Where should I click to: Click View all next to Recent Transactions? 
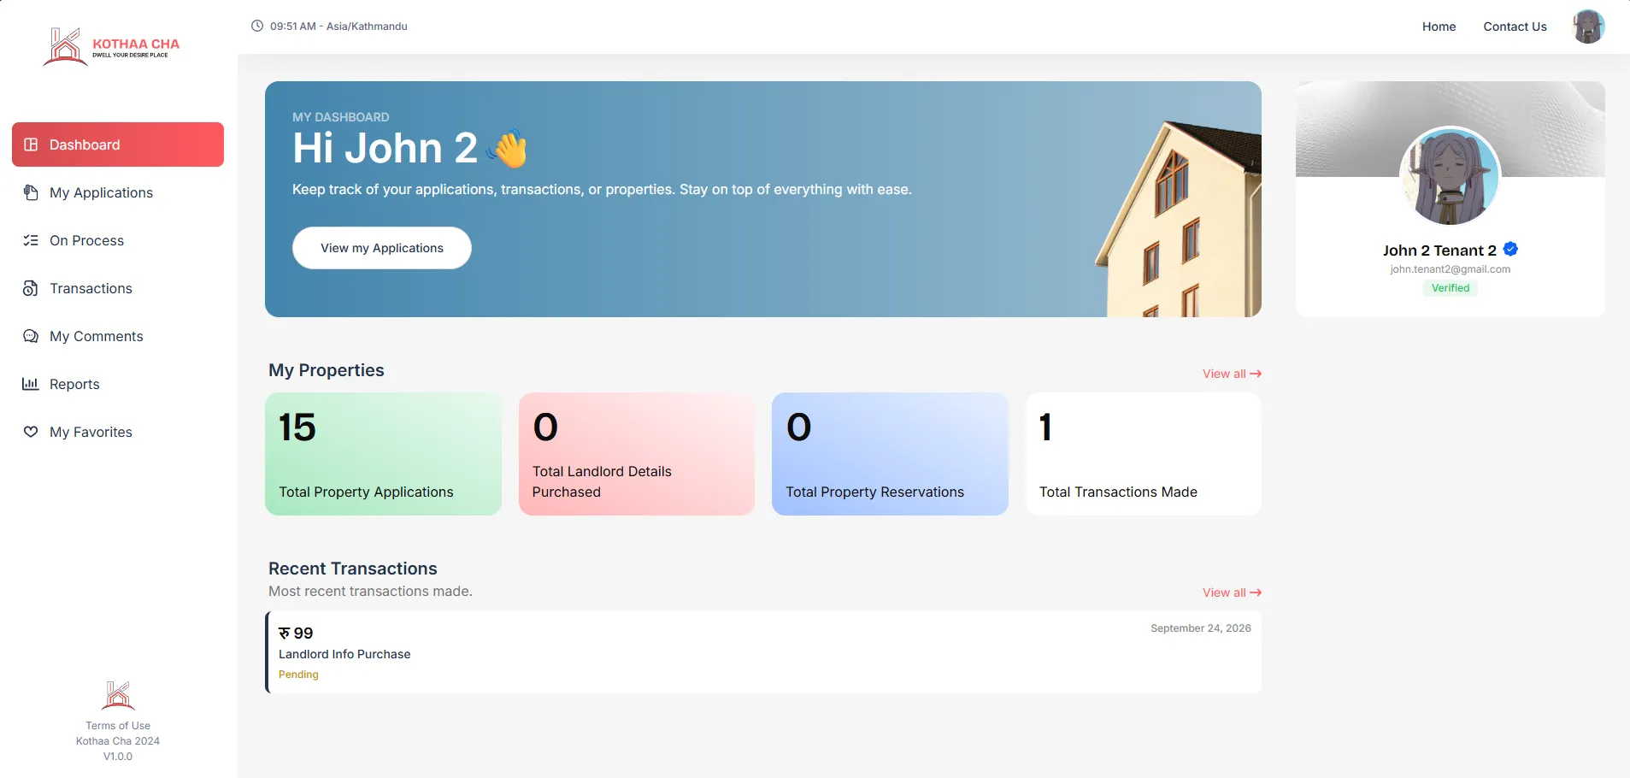[1232, 592]
